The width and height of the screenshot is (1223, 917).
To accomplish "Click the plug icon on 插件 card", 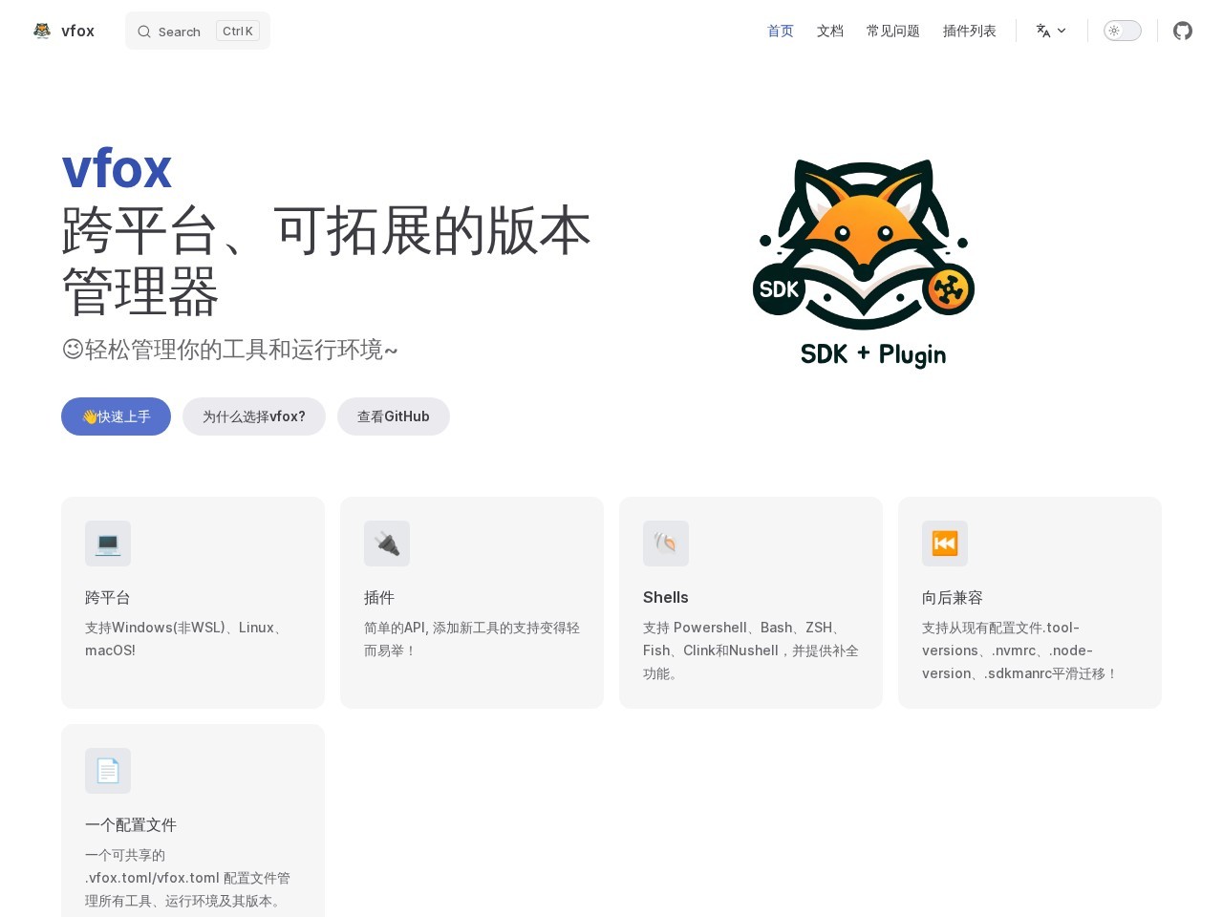I will tap(387, 544).
